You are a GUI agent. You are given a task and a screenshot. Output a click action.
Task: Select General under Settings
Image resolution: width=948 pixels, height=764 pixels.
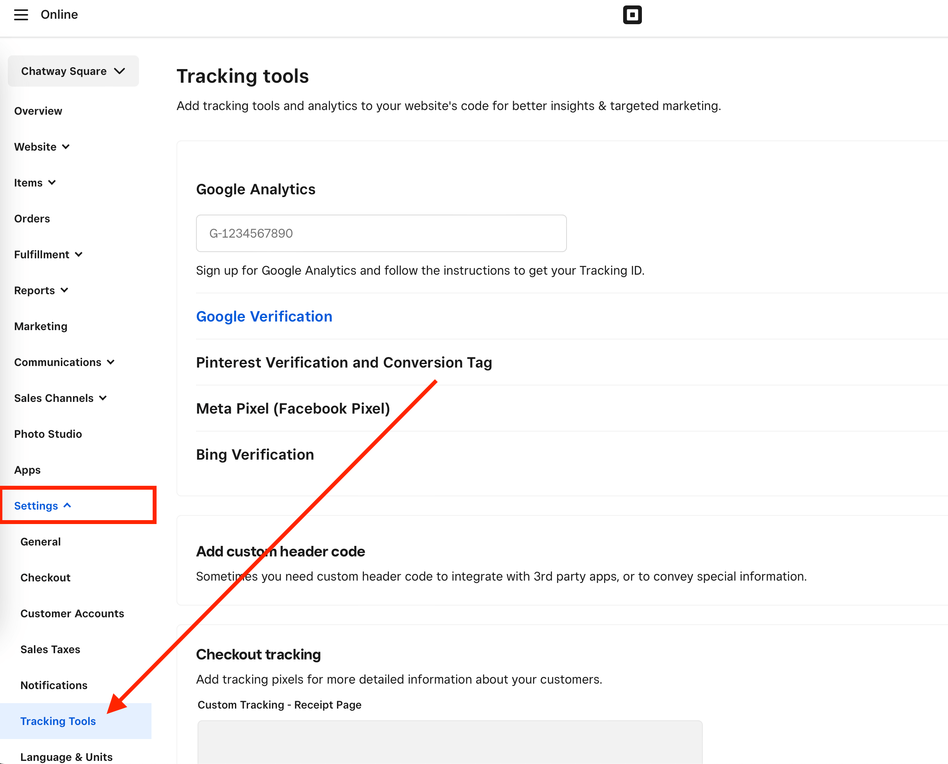pyautogui.click(x=41, y=542)
